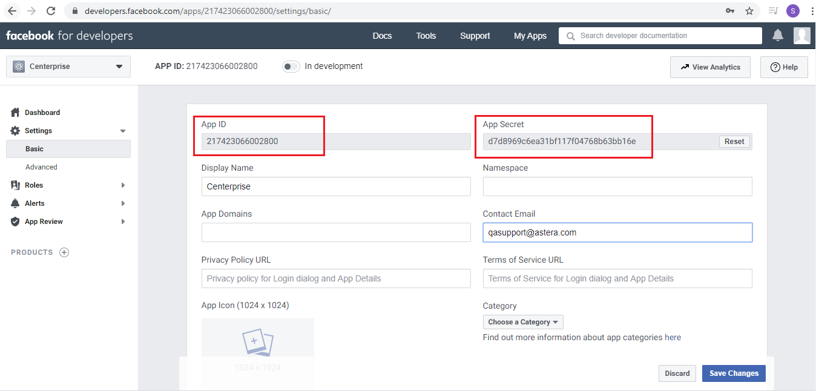Click the key icon in the address bar
This screenshot has height=391, width=816.
[730, 11]
